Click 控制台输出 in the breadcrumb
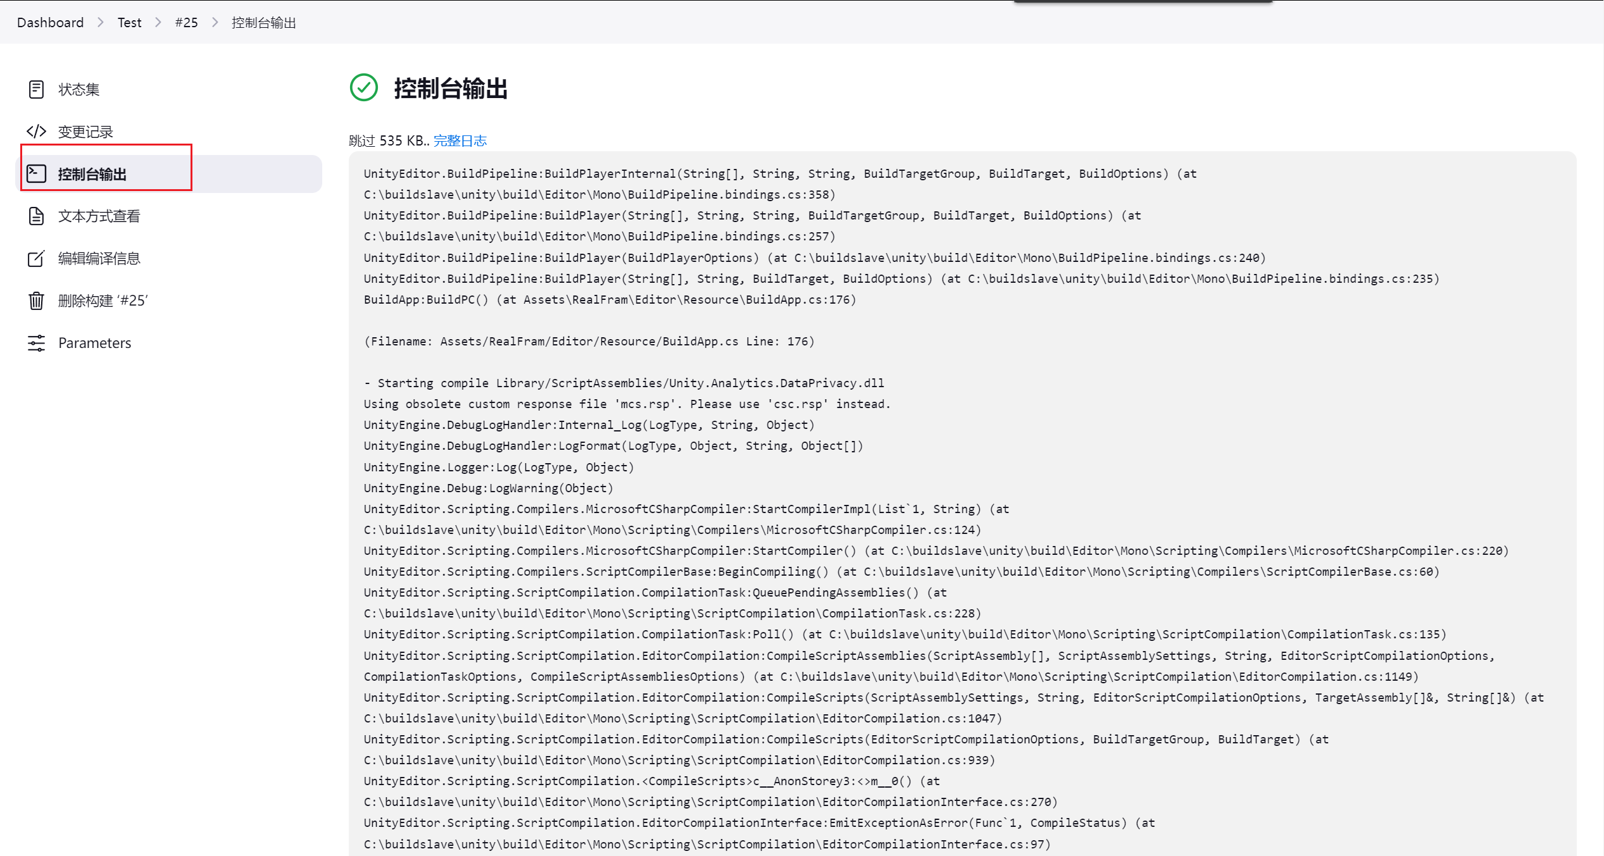The height and width of the screenshot is (856, 1604). point(263,22)
